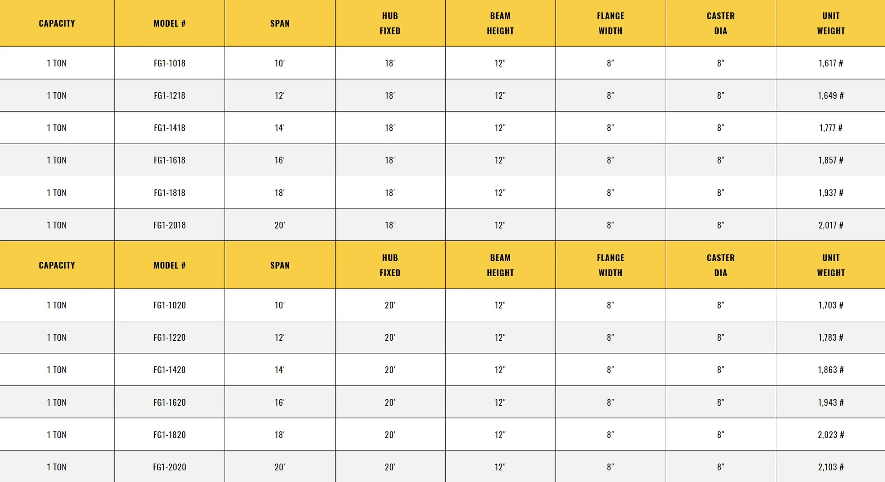Select the FG1-1218 model cell
Viewport: 885px width, 482px height.
(169, 95)
